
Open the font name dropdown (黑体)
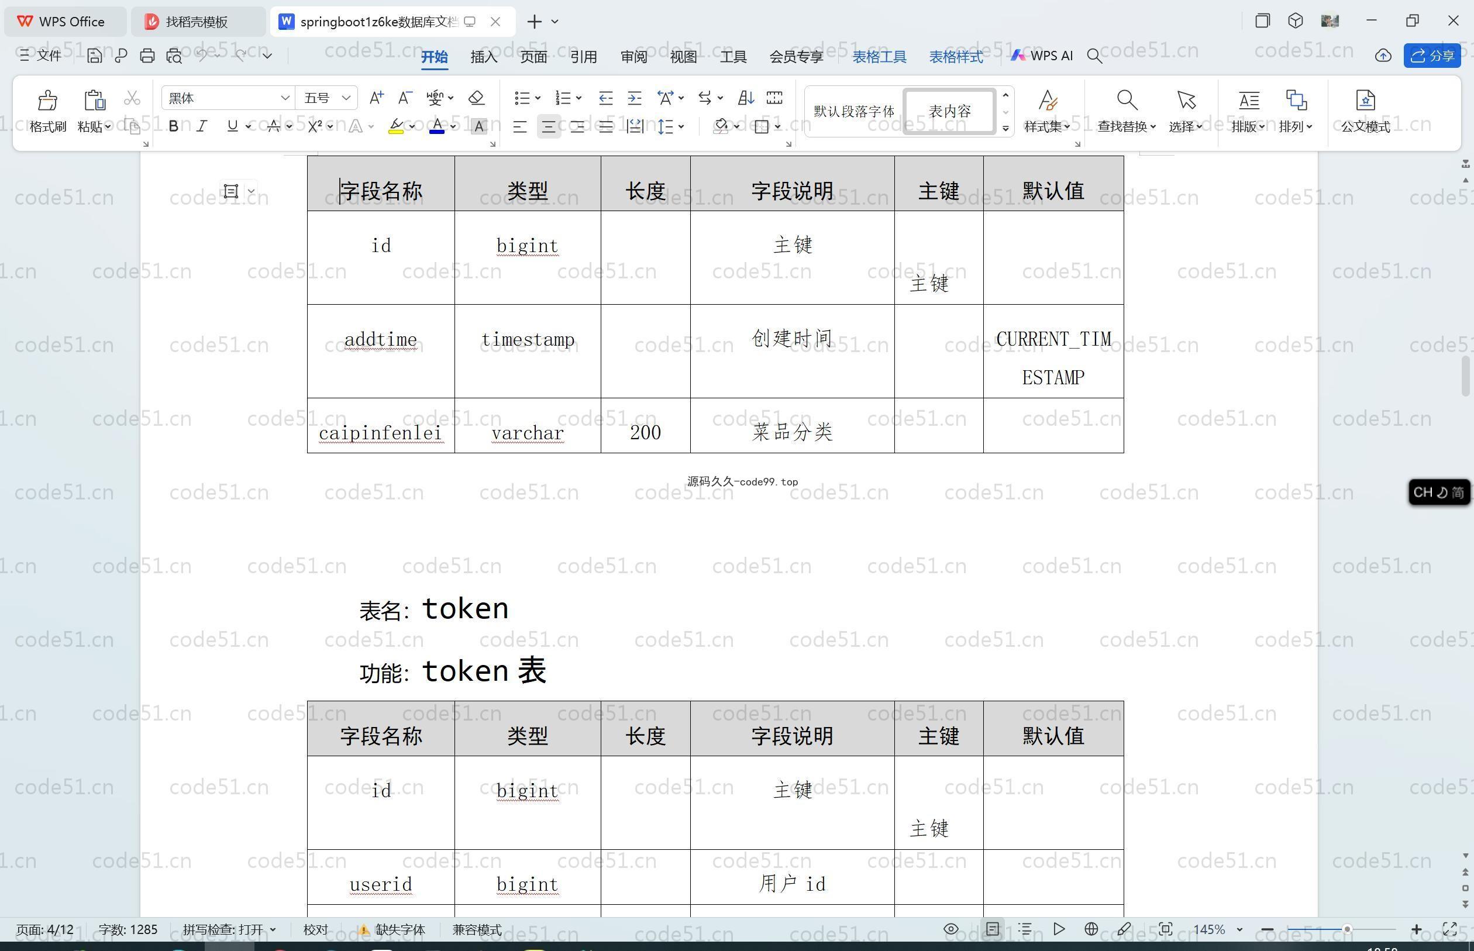coord(285,98)
